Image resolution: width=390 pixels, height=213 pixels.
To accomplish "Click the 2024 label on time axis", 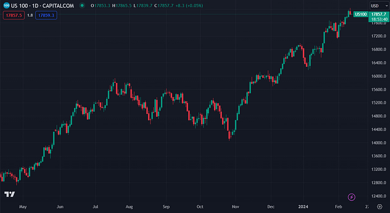I will (303, 207).
